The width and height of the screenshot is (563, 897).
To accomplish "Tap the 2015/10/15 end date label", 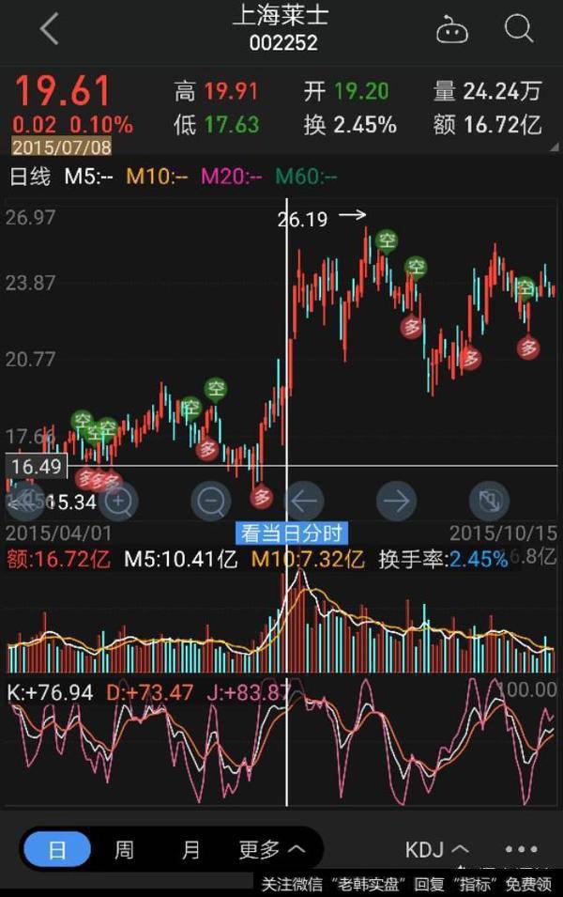I will (504, 534).
